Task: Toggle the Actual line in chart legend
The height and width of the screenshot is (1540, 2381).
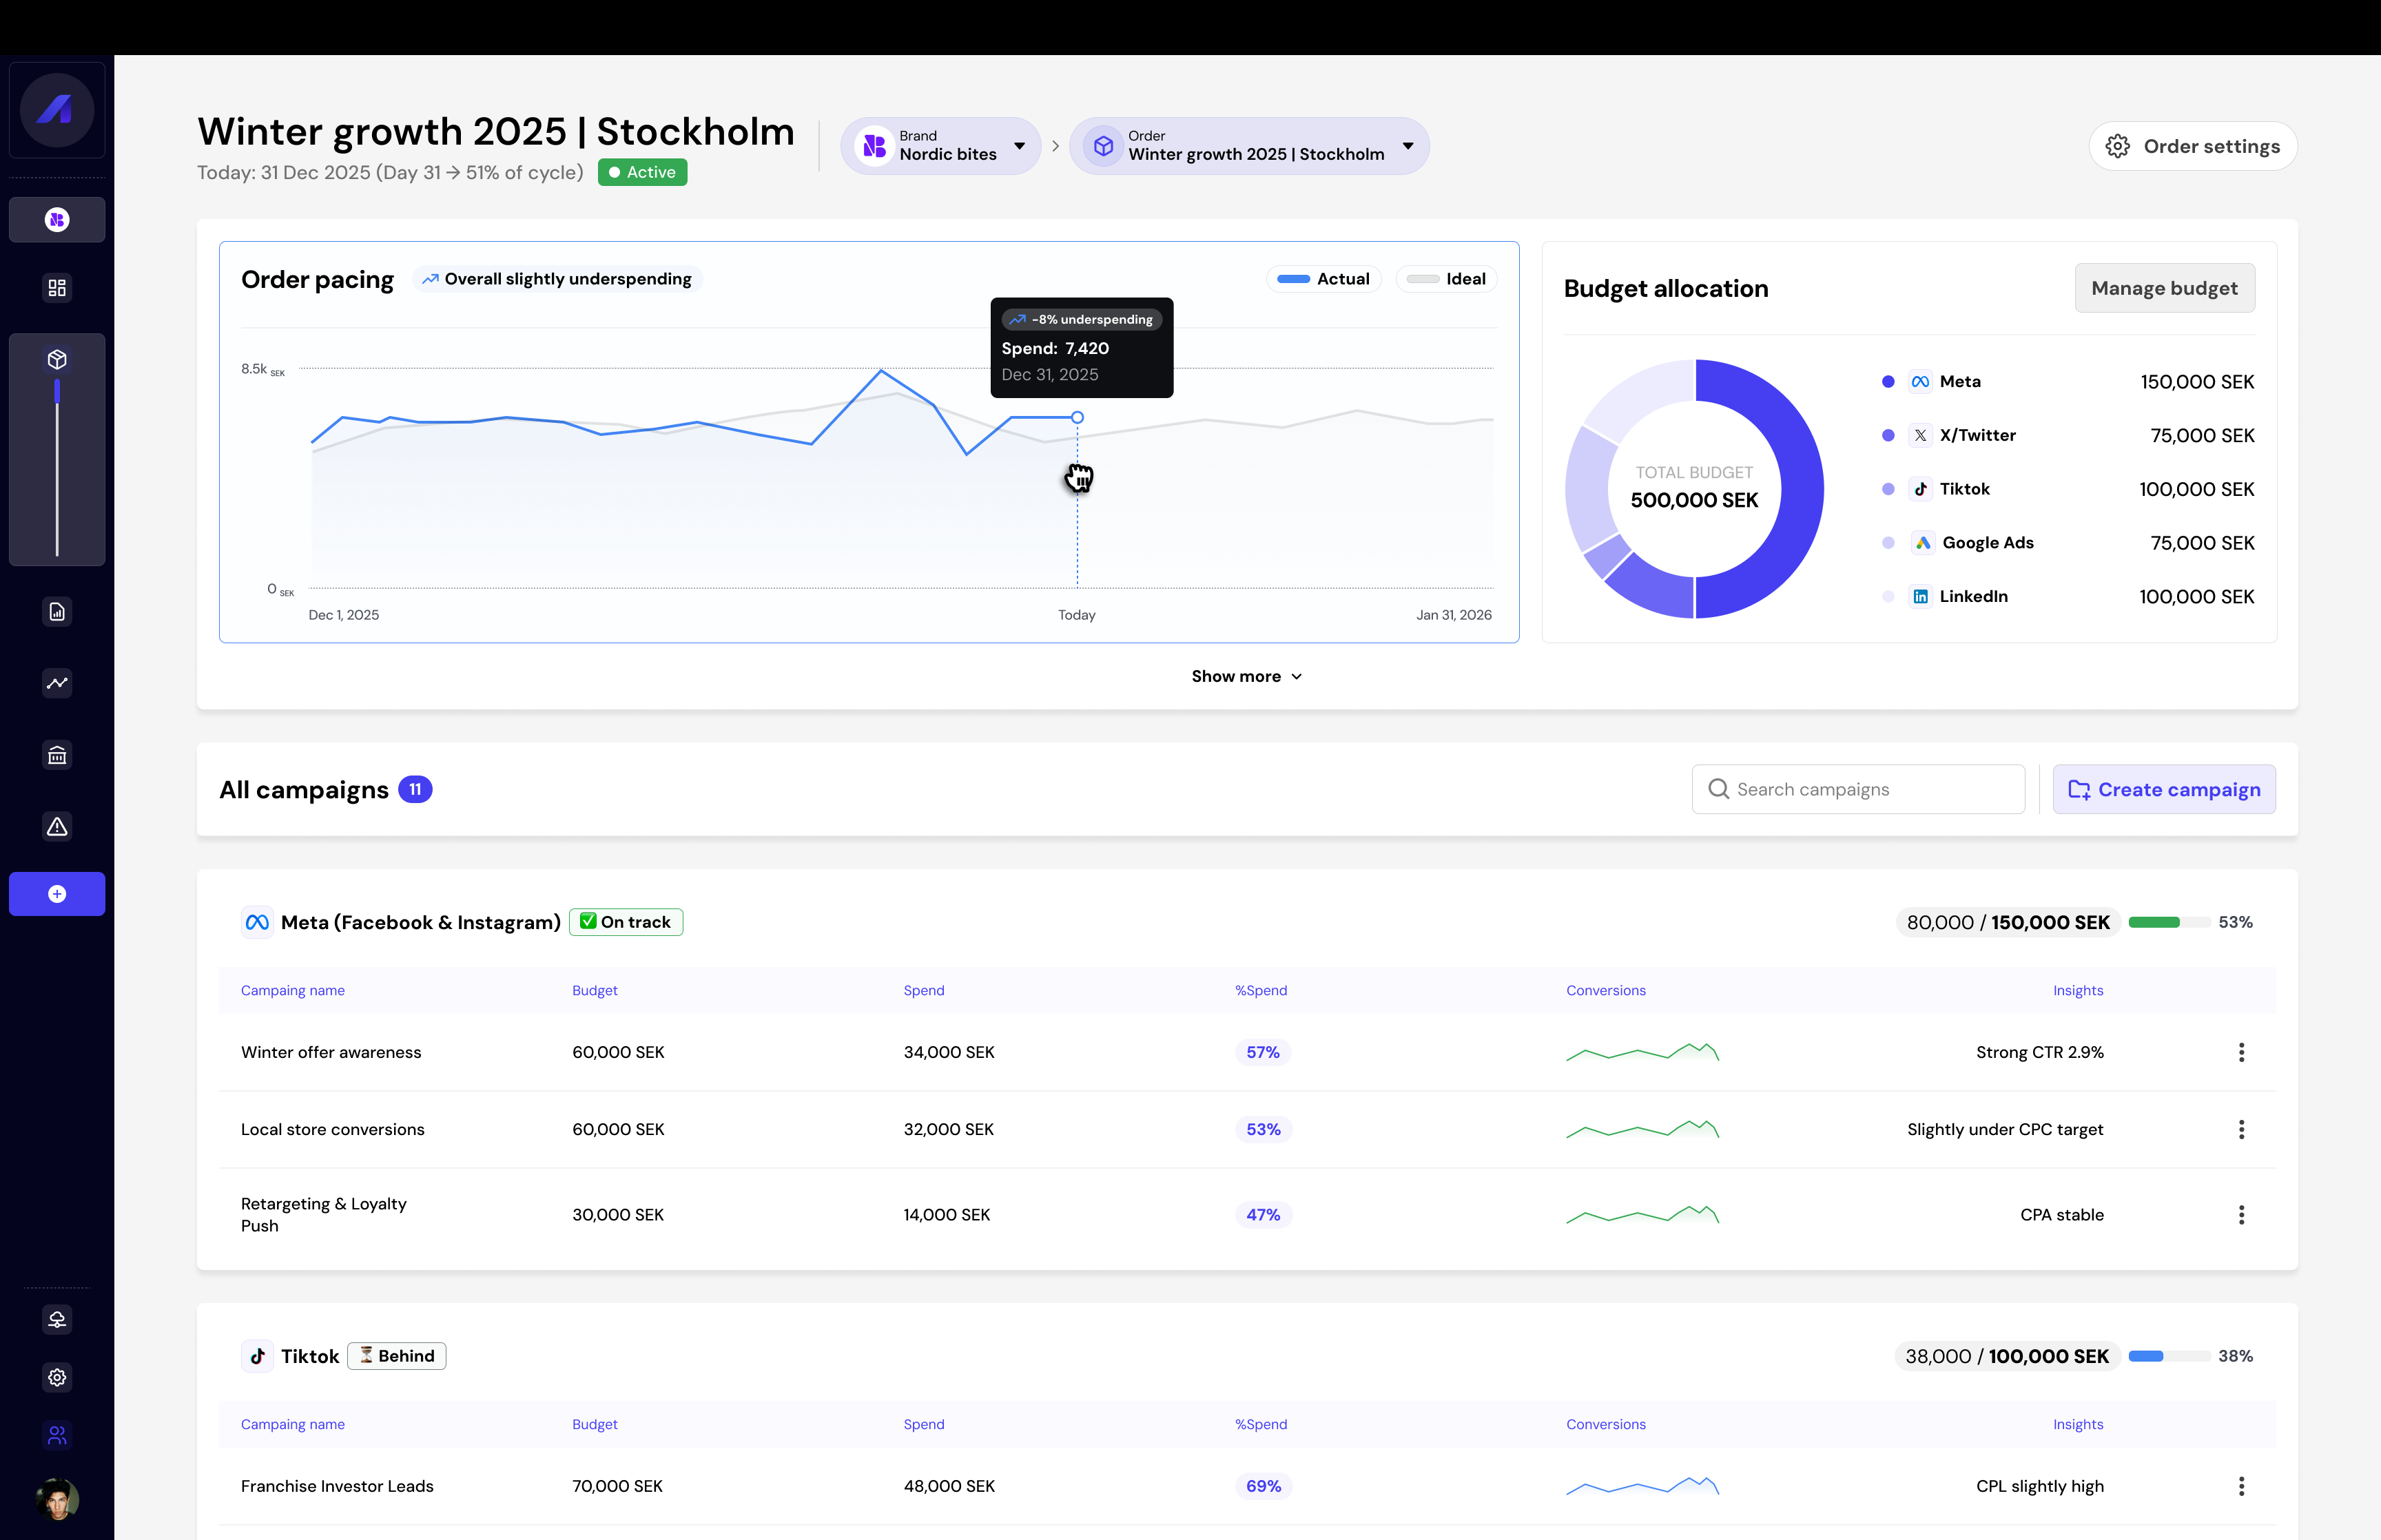Action: (1323, 279)
